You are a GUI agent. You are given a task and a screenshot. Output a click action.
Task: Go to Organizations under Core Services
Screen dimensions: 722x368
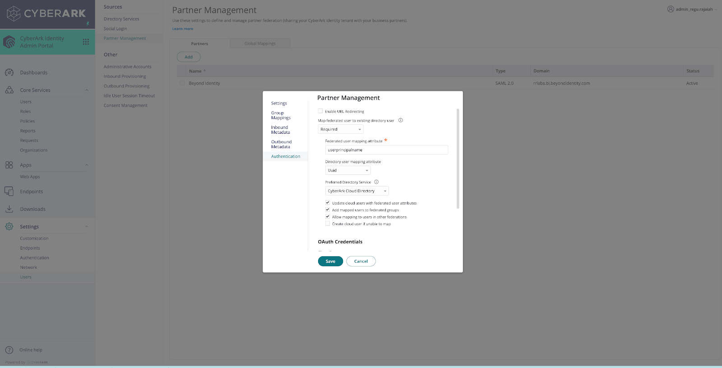[x=33, y=150]
